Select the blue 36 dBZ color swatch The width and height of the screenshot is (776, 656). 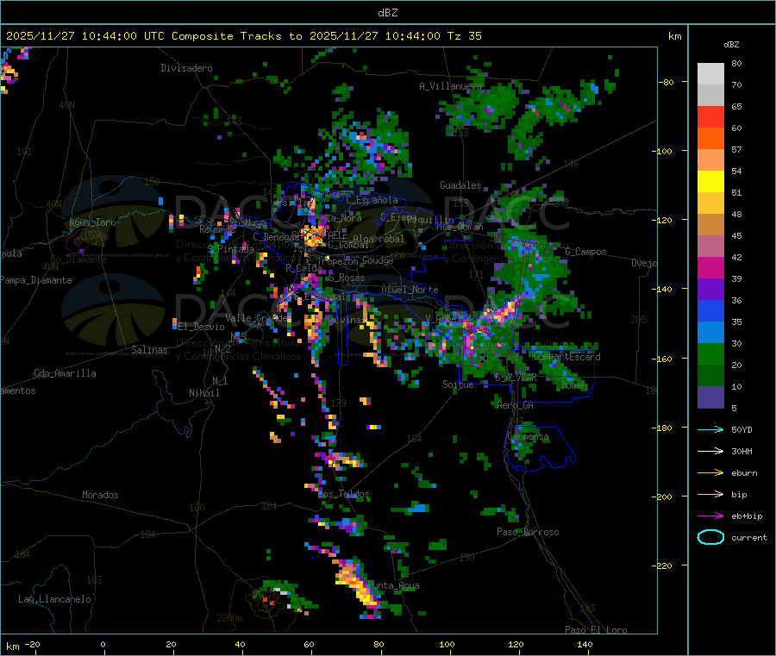pyautogui.click(x=710, y=310)
